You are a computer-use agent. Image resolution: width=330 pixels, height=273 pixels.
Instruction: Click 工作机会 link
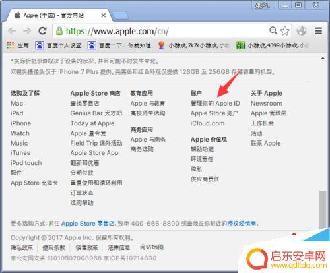262,123
